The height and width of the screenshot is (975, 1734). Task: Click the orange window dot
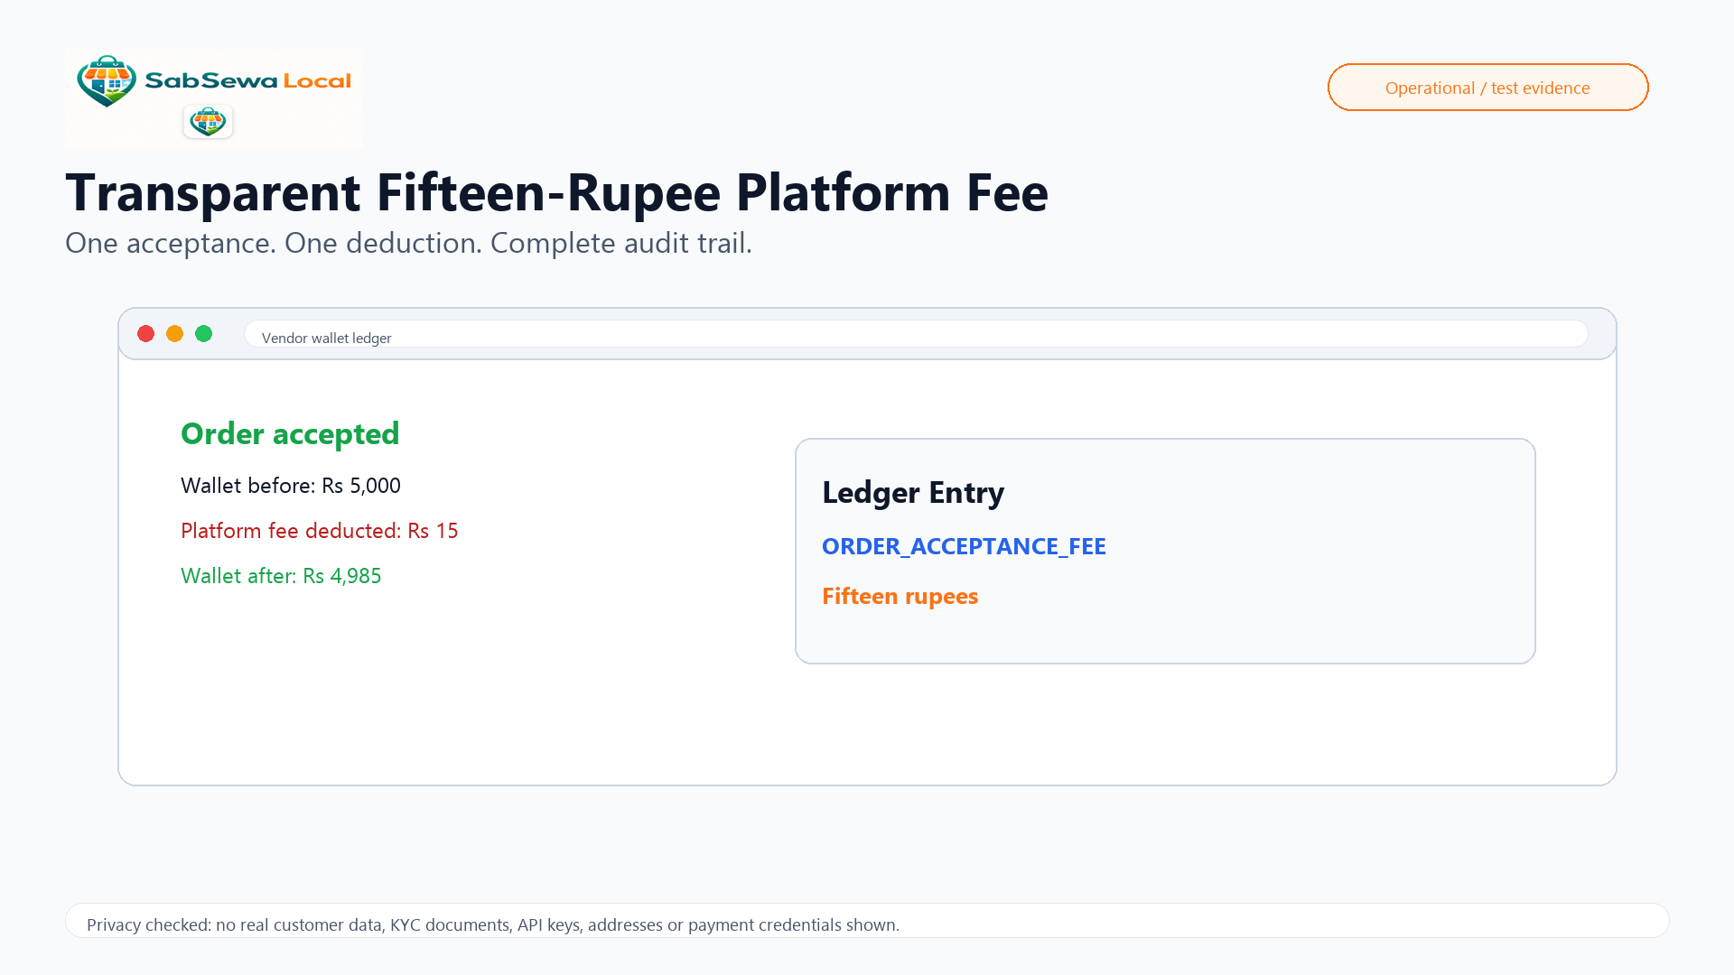point(174,334)
